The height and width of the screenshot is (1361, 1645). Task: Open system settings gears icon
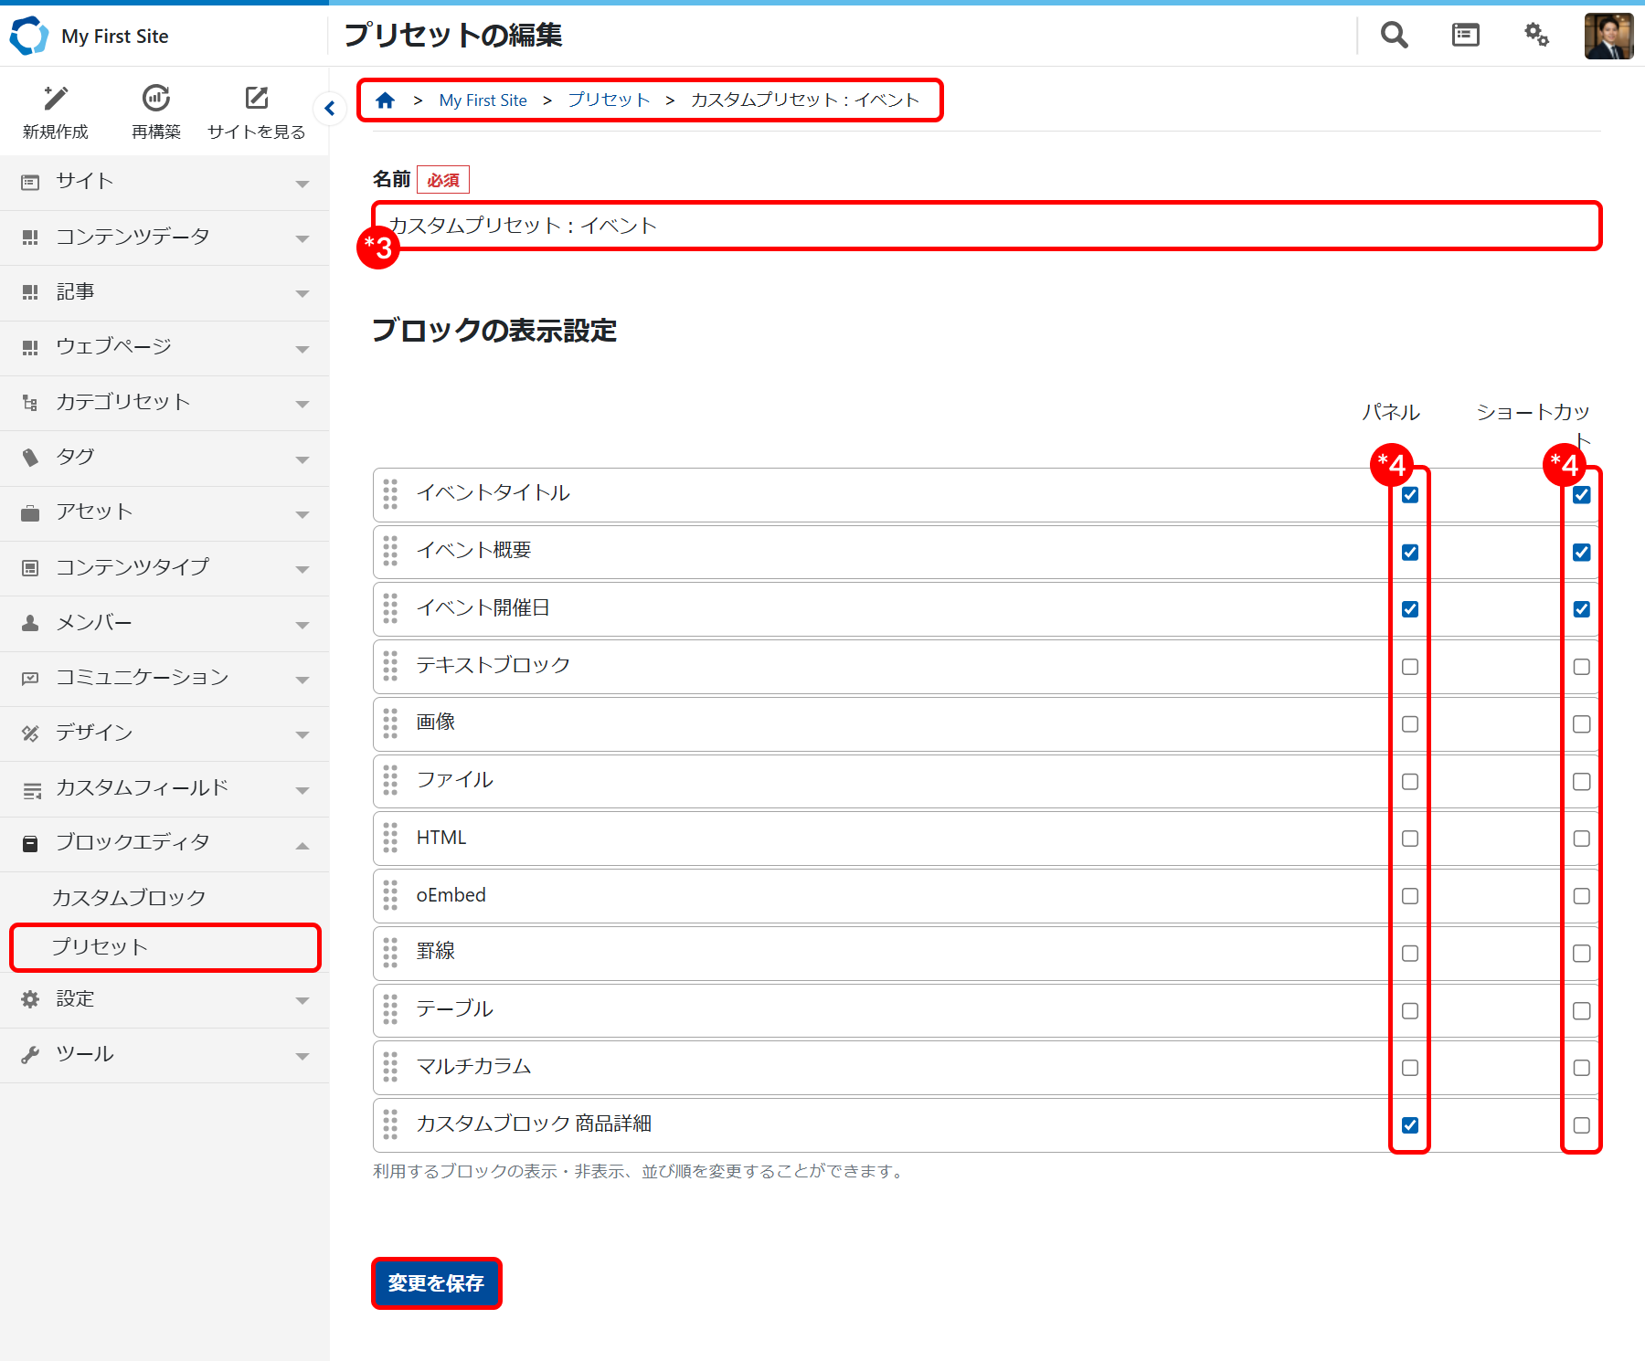click(x=1536, y=36)
